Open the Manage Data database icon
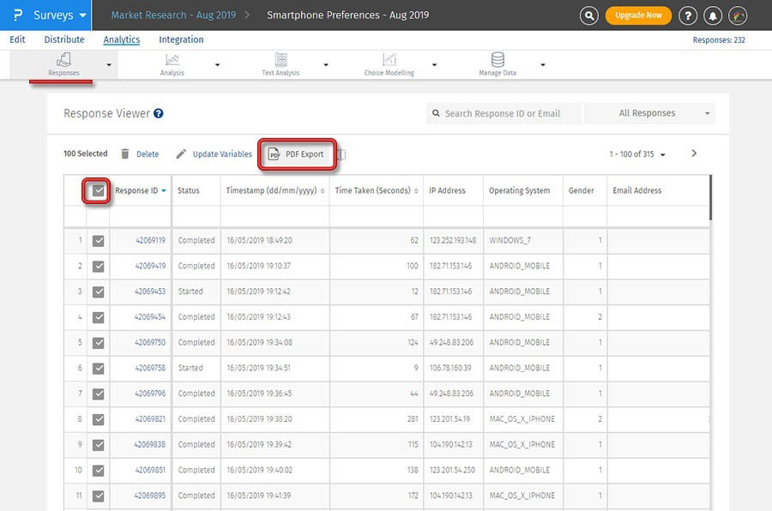Screen dimensions: 772x511 coord(498,60)
